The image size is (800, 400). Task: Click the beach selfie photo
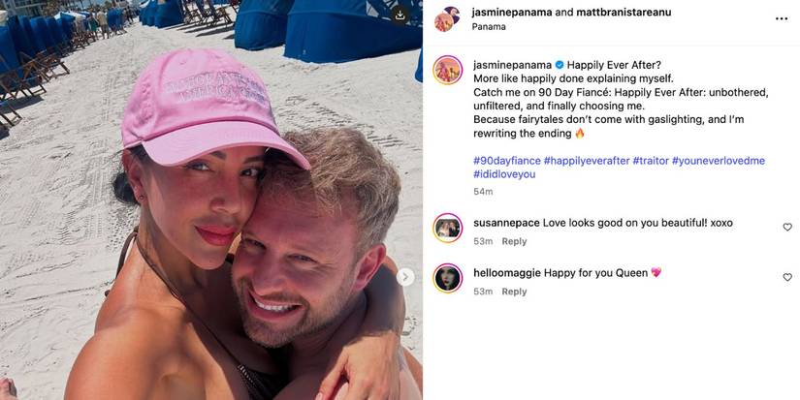pyautogui.click(x=211, y=200)
